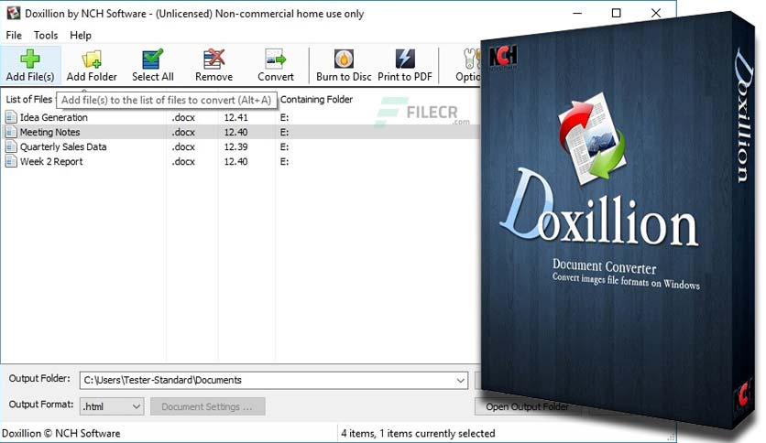
Task: Expand the Output Folder dropdown arrow
Action: coord(460,380)
